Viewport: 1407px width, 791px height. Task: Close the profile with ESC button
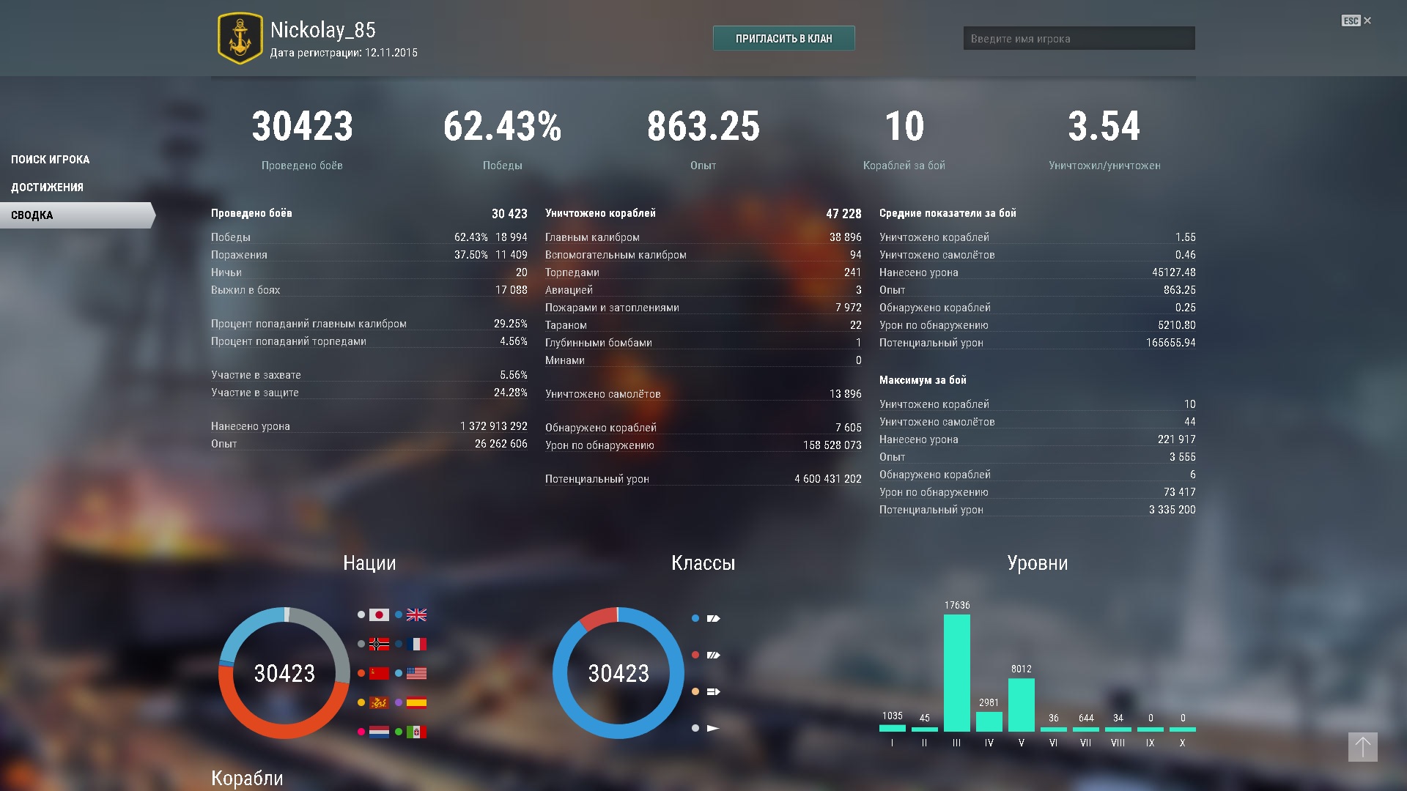tap(1356, 21)
